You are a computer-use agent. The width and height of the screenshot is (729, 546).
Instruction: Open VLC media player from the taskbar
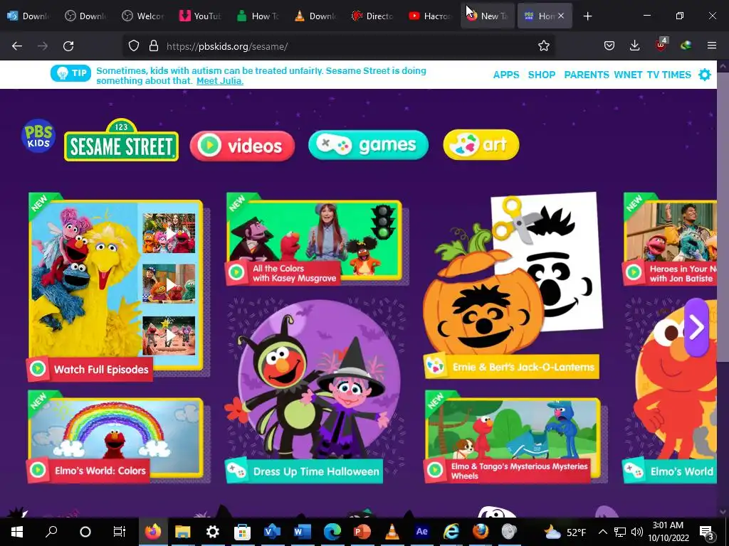pyautogui.click(x=392, y=532)
